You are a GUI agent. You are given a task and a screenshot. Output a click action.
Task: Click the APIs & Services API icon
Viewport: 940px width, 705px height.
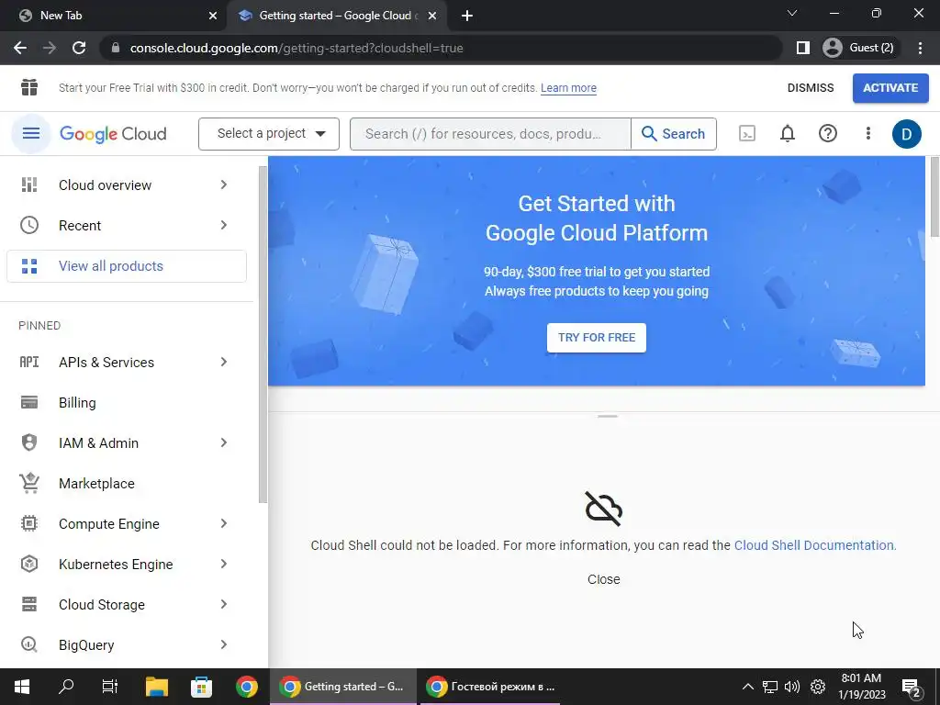(x=29, y=362)
